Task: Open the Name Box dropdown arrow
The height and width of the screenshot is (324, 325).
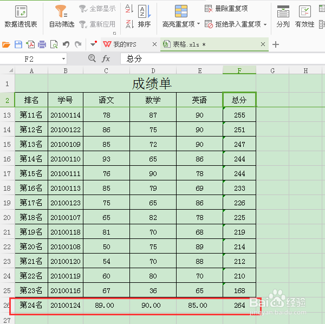Action: (63, 59)
